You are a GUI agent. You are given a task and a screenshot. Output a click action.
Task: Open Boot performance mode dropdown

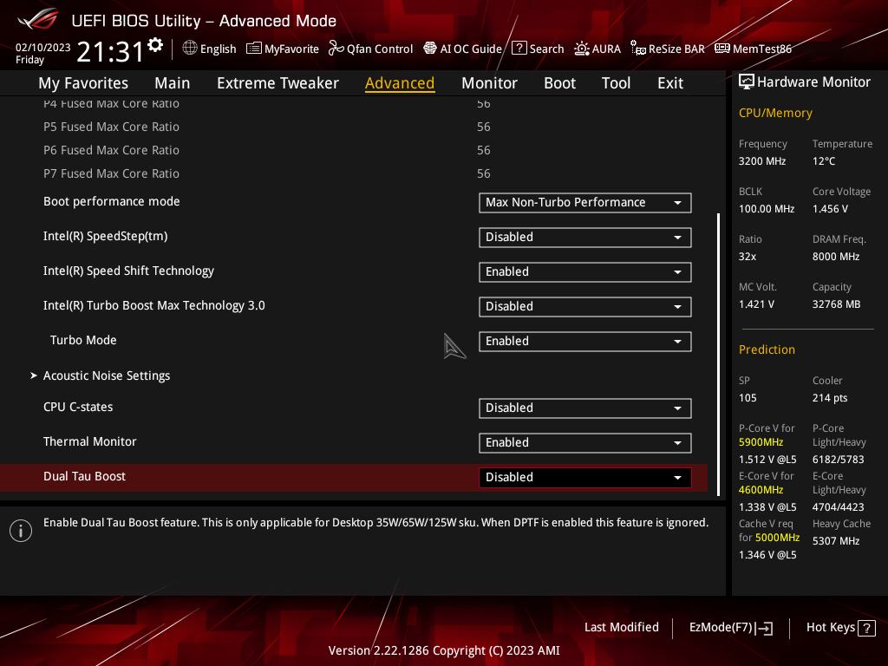[x=585, y=203]
